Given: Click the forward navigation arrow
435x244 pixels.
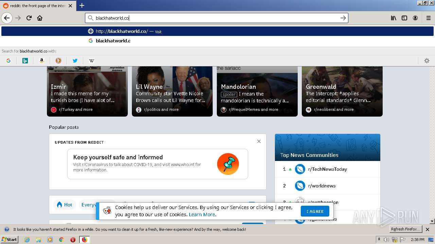Looking at the screenshot, I should point(18,18).
